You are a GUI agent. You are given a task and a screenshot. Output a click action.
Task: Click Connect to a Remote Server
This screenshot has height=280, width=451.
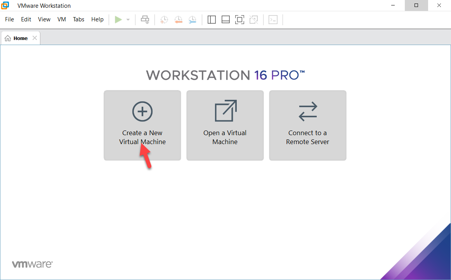[308, 125]
